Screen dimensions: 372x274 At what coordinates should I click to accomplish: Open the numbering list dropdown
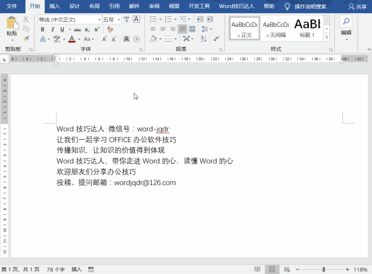[x=176, y=19]
